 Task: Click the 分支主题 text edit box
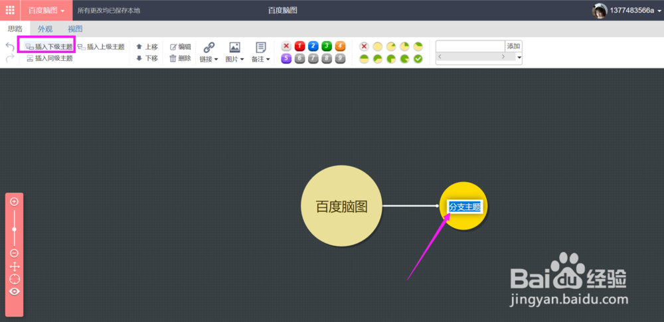coord(465,207)
